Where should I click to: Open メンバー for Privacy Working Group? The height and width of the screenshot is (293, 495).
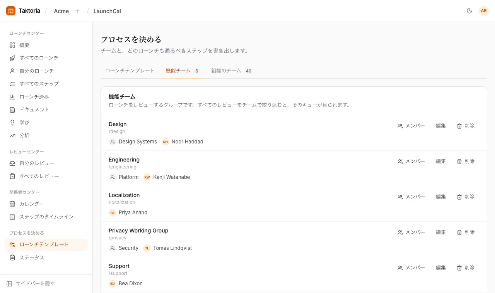[x=411, y=232]
